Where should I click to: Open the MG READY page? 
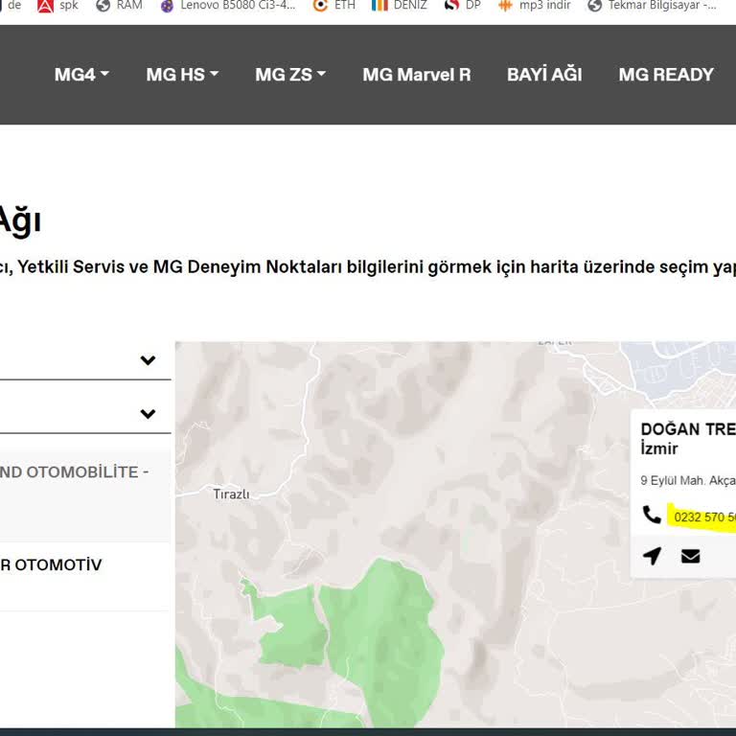coord(666,74)
